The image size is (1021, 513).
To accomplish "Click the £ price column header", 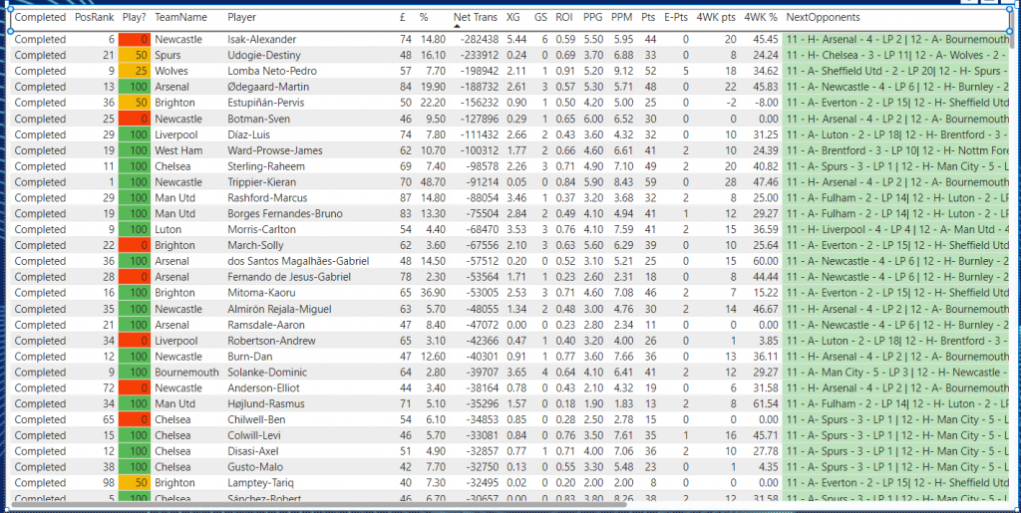I will (403, 18).
